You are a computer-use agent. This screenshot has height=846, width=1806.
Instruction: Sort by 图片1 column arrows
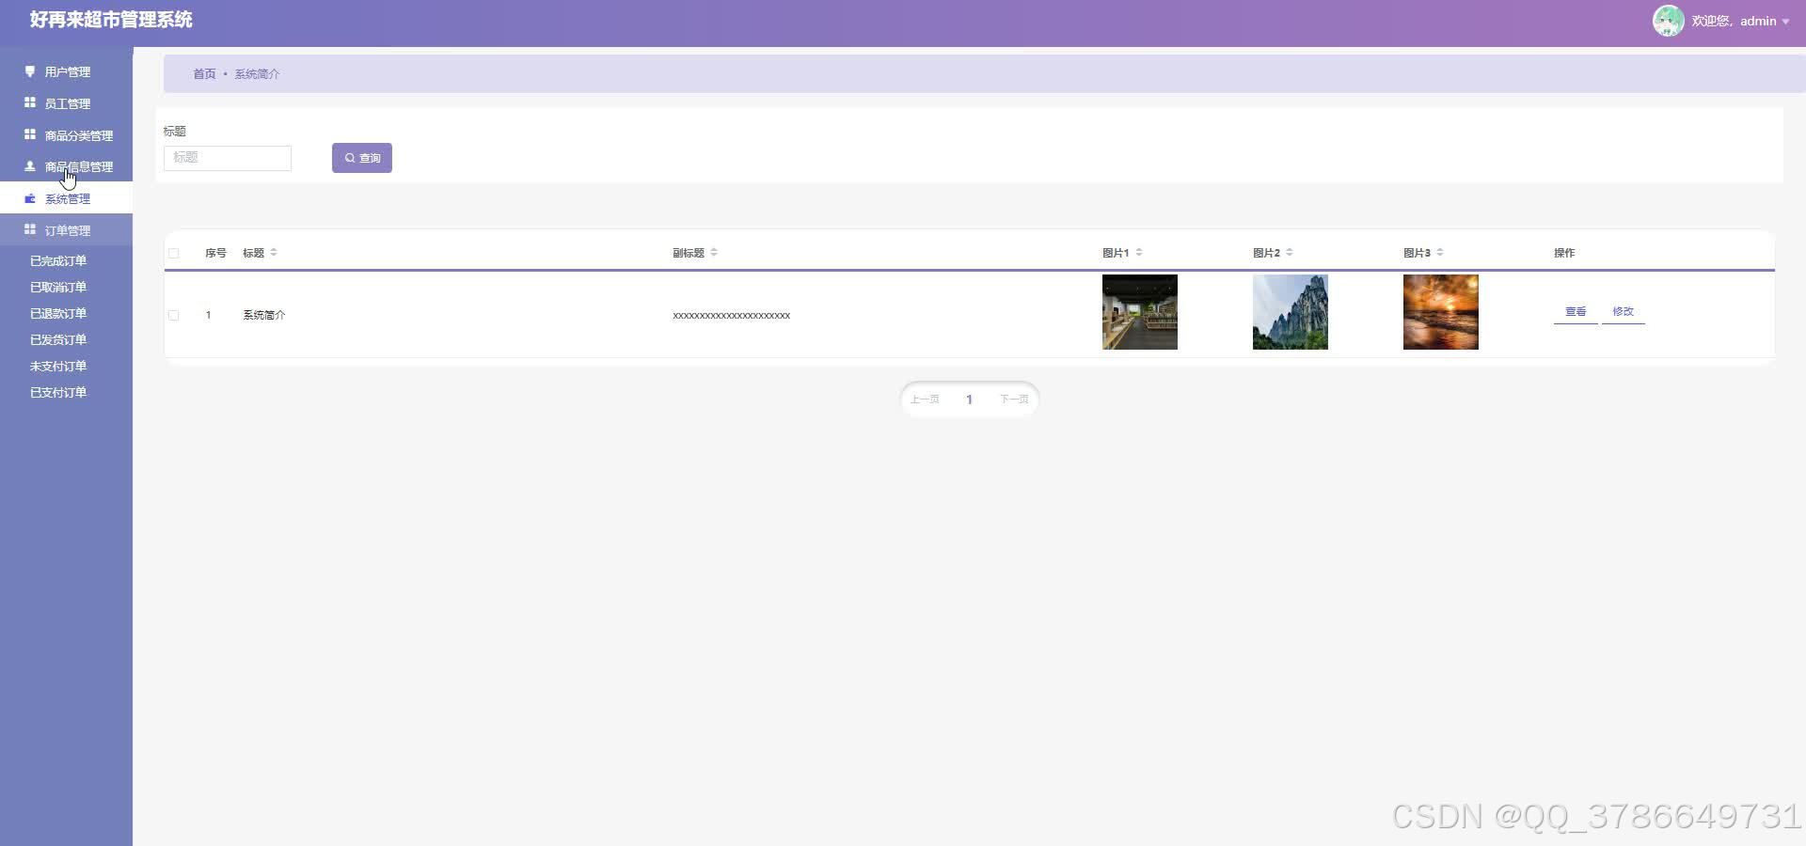[1139, 252]
